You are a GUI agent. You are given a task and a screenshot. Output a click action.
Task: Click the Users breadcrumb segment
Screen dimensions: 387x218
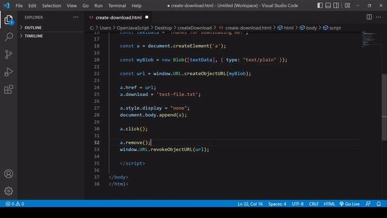[105, 28]
